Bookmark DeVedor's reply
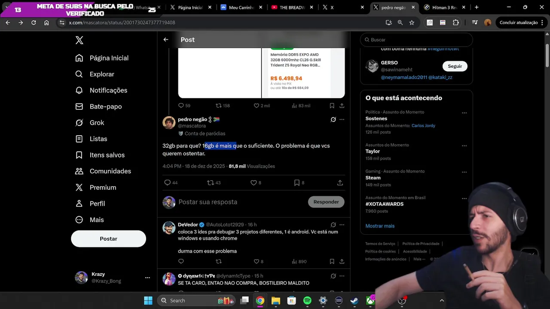The image size is (550, 309). point(332,261)
